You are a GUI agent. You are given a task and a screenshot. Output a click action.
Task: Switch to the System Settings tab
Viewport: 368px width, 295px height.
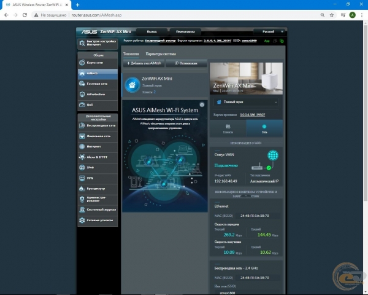161,54
